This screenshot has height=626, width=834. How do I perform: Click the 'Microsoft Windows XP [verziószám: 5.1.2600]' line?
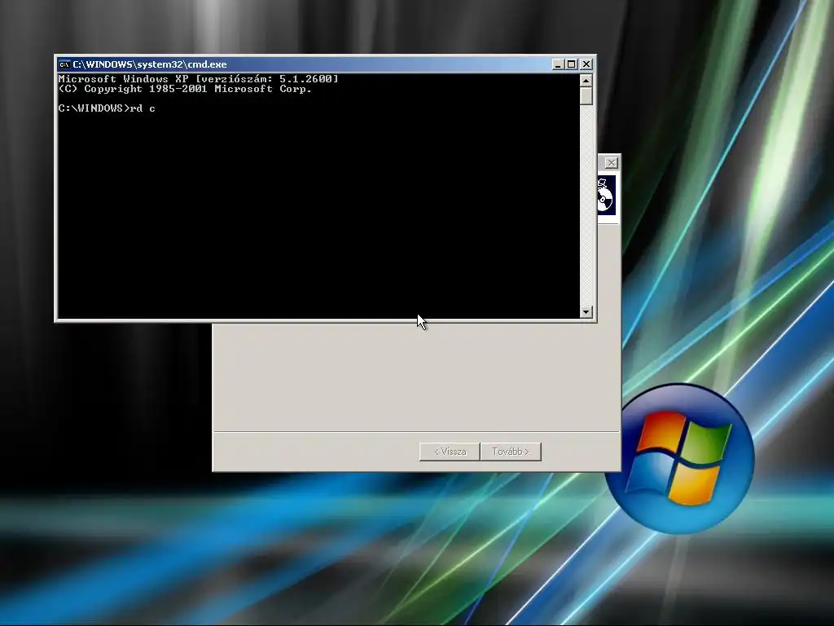(x=198, y=79)
